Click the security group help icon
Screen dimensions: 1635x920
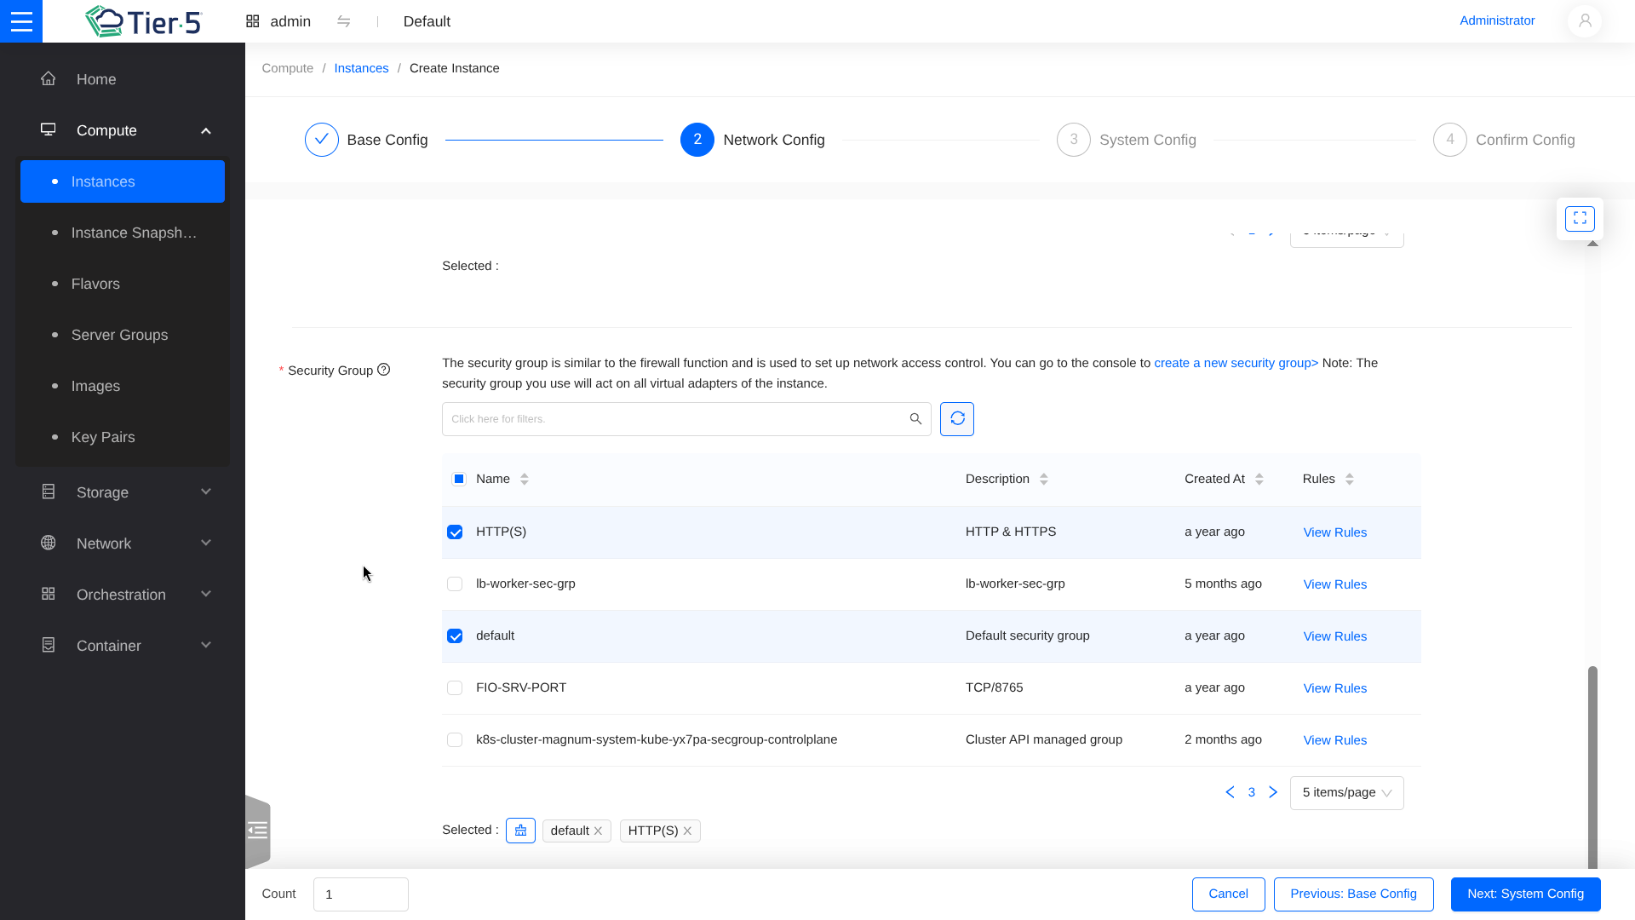384,370
